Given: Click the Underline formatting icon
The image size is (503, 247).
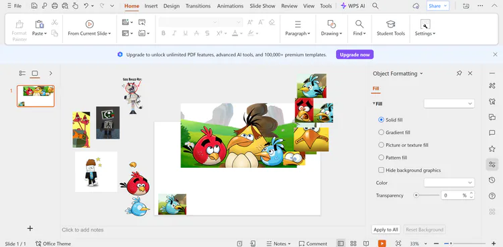Looking at the screenshot, I should click(185, 33).
